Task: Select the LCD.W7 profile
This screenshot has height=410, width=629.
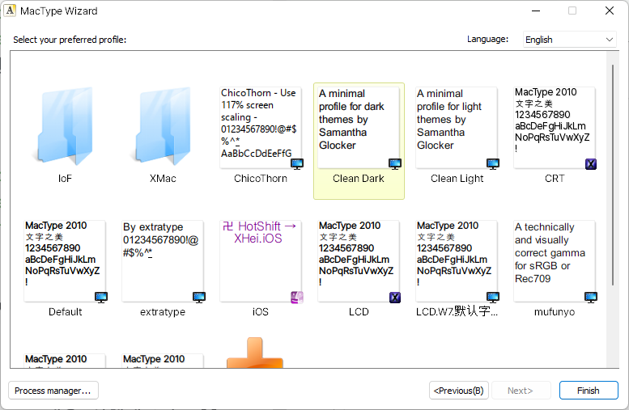Action: [457, 263]
